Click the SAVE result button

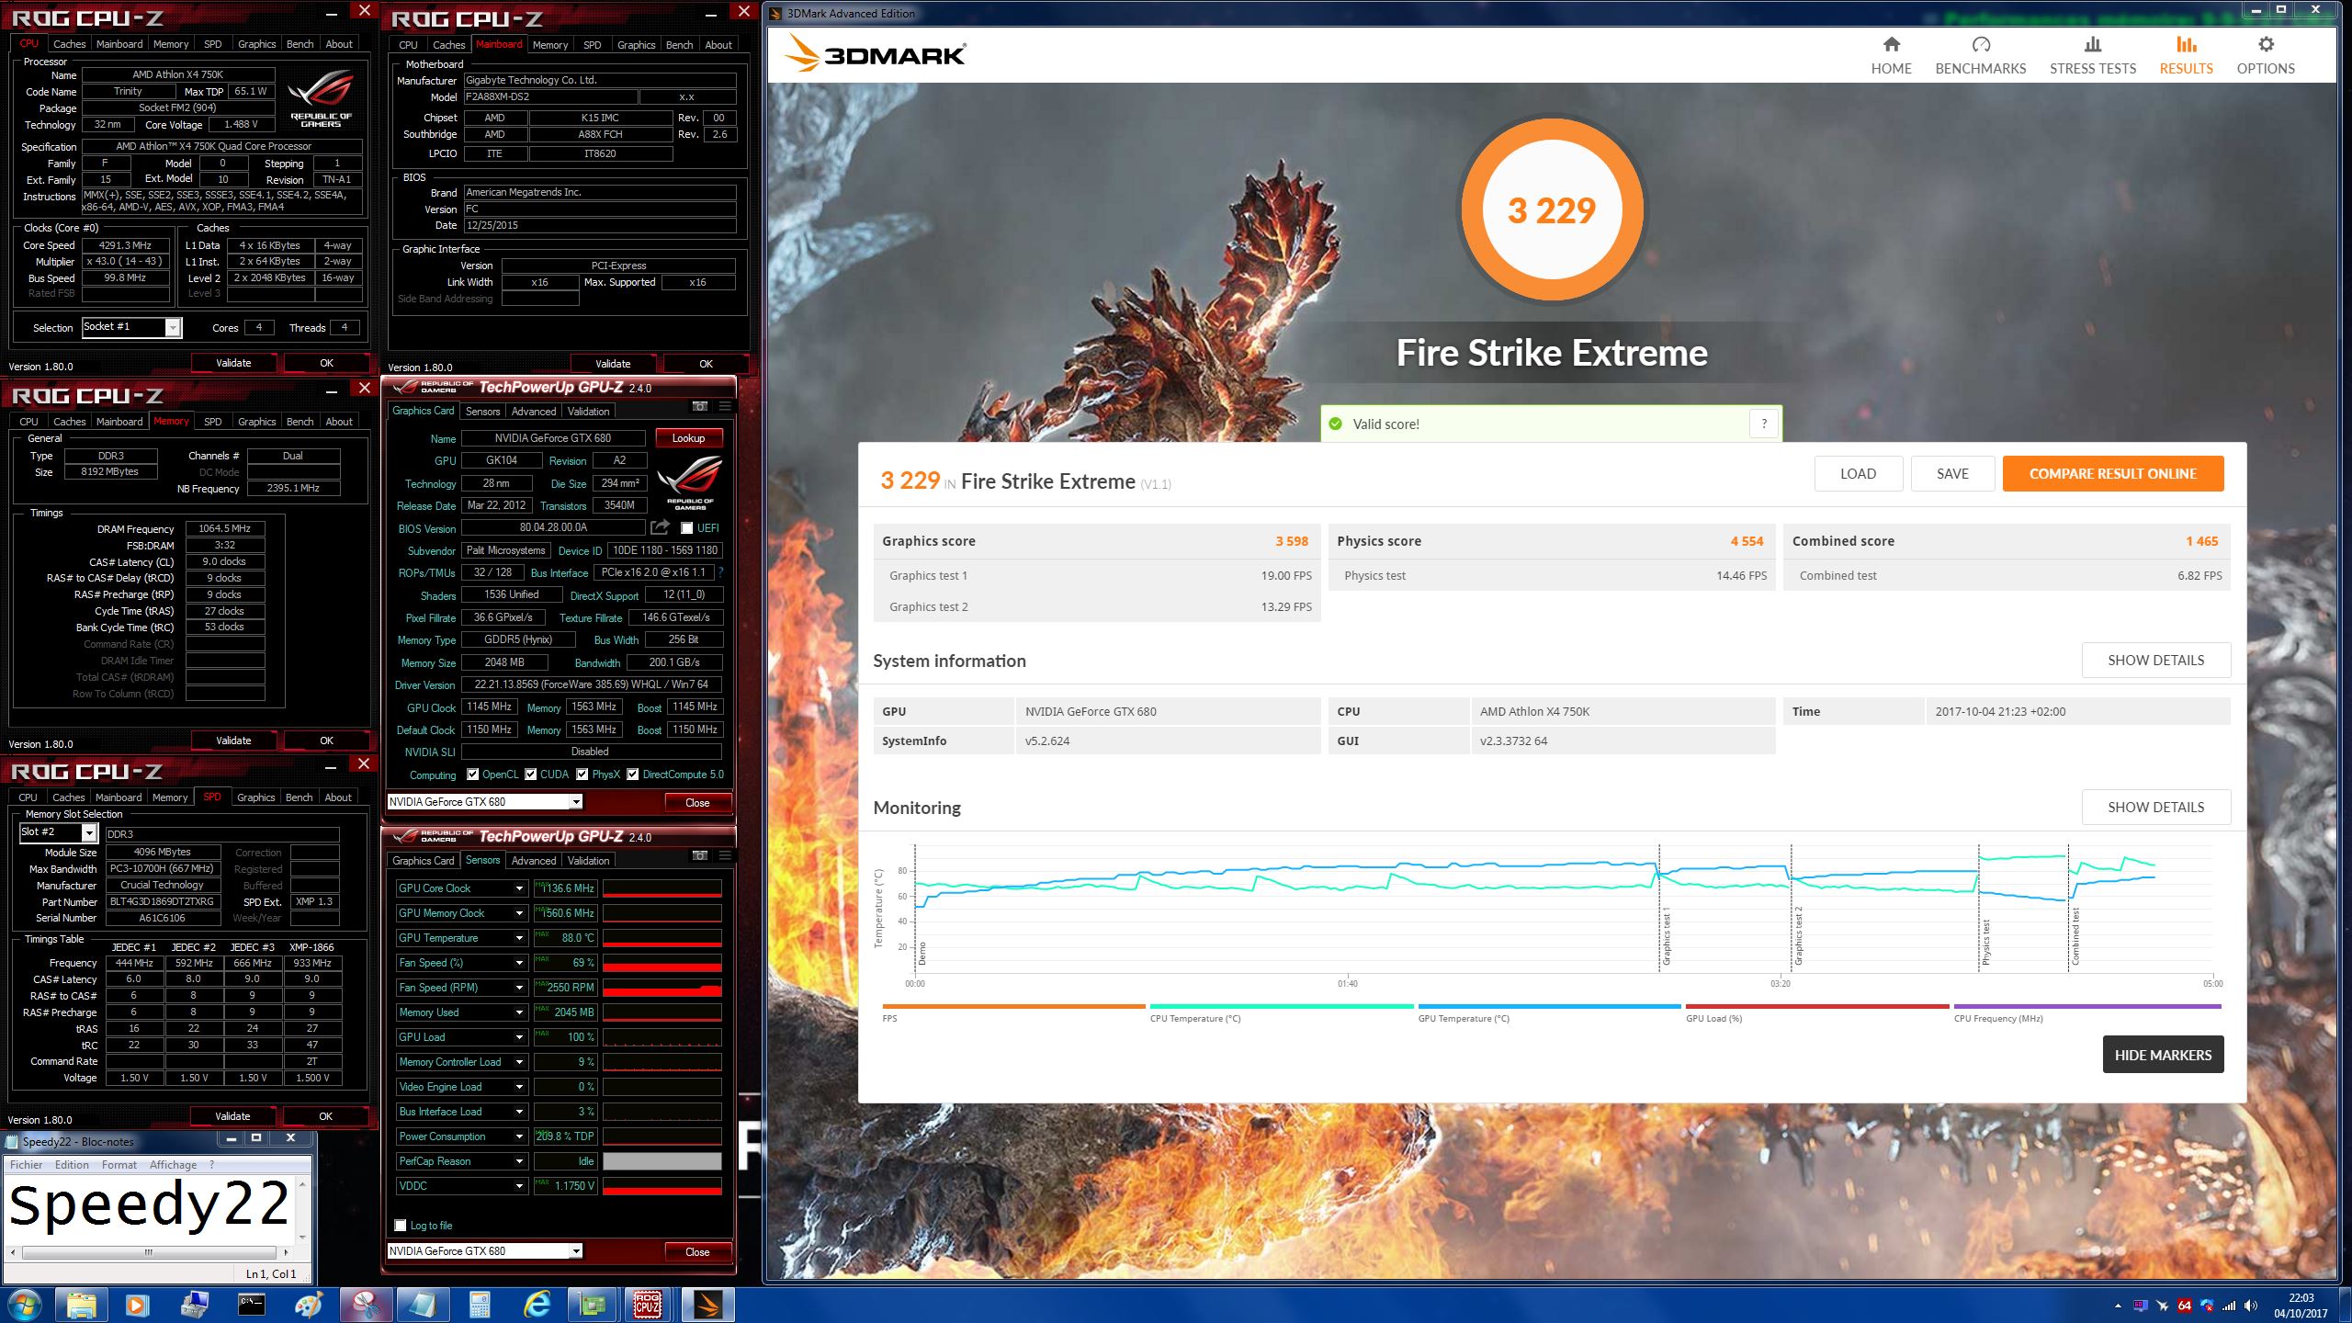(x=1952, y=474)
